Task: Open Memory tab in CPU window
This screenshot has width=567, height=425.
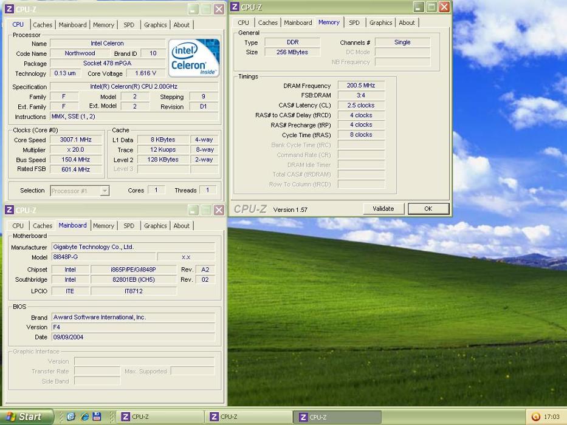Action: click(103, 25)
